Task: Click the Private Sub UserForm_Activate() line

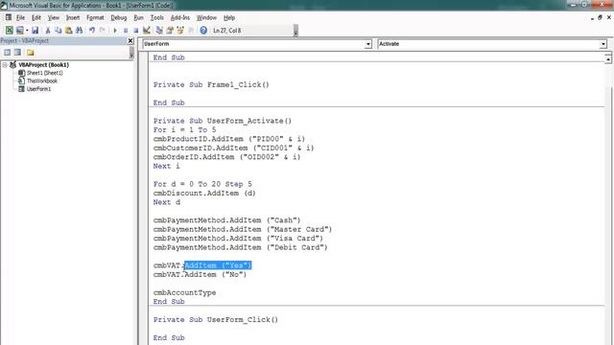Action: (x=223, y=121)
